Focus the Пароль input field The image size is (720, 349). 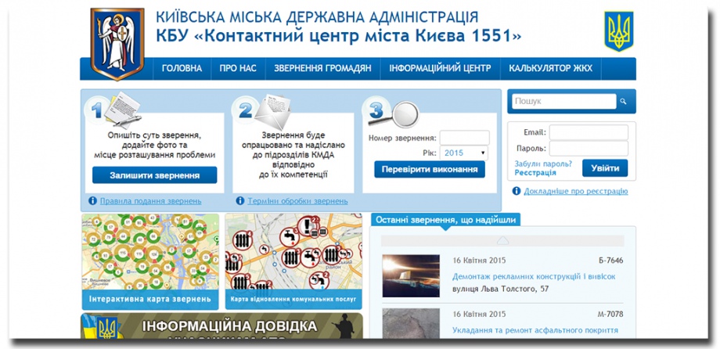[x=589, y=149]
